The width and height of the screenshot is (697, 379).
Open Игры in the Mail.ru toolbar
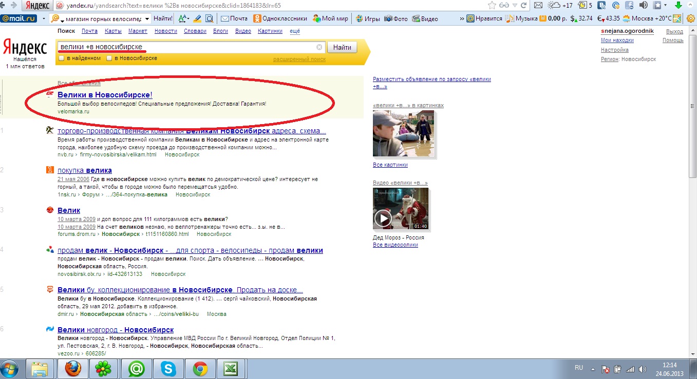click(368, 18)
